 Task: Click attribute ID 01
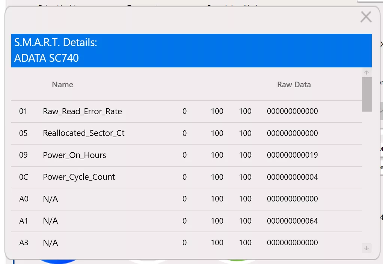[x=23, y=111]
